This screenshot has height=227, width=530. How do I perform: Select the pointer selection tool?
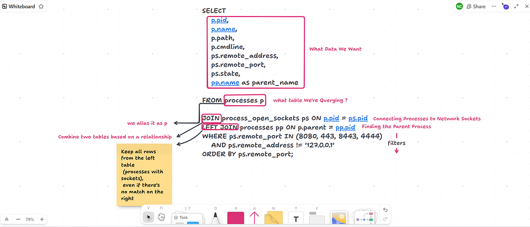[x=149, y=217]
